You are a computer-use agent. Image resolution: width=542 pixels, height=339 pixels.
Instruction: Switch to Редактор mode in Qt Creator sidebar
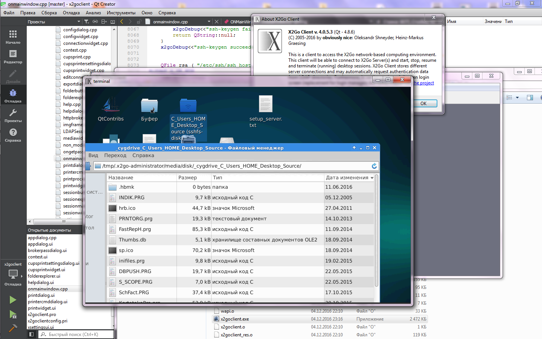[x=13, y=56]
